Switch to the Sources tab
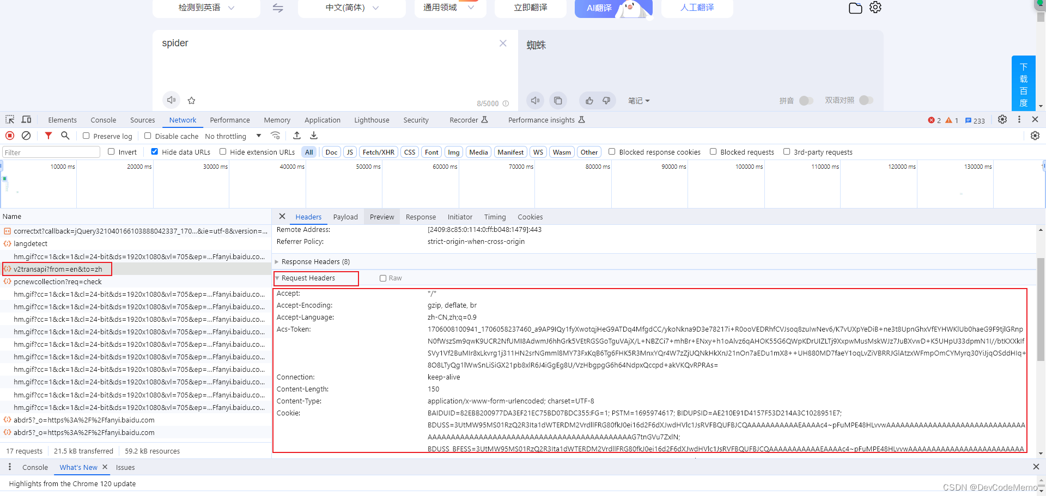The image size is (1046, 496). coord(143,120)
